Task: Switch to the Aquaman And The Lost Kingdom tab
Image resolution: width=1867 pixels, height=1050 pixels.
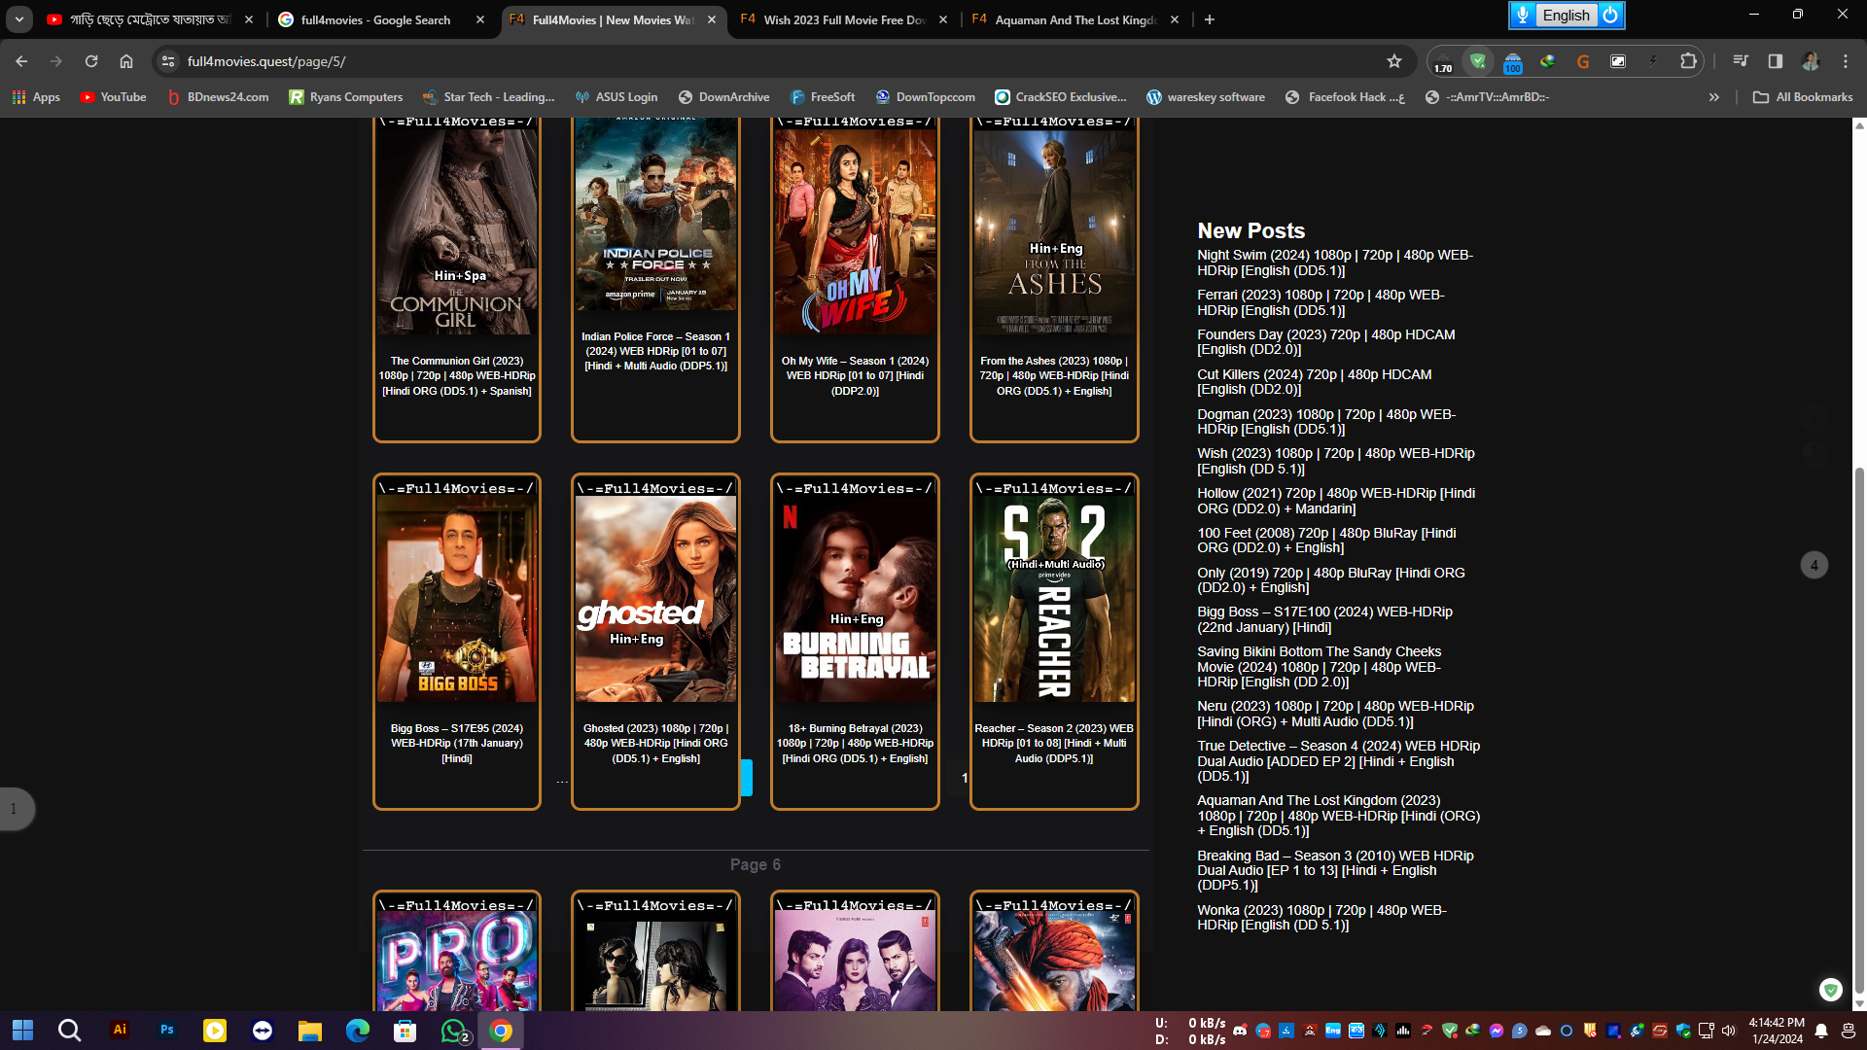Action: [x=1070, y=18]
